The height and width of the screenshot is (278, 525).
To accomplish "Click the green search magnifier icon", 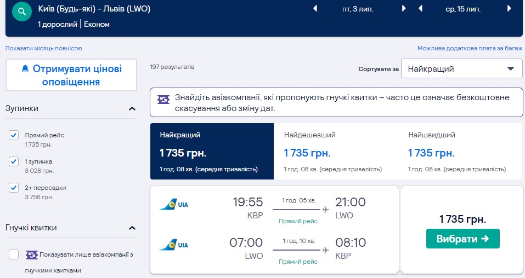I will [x=22, y=11].
